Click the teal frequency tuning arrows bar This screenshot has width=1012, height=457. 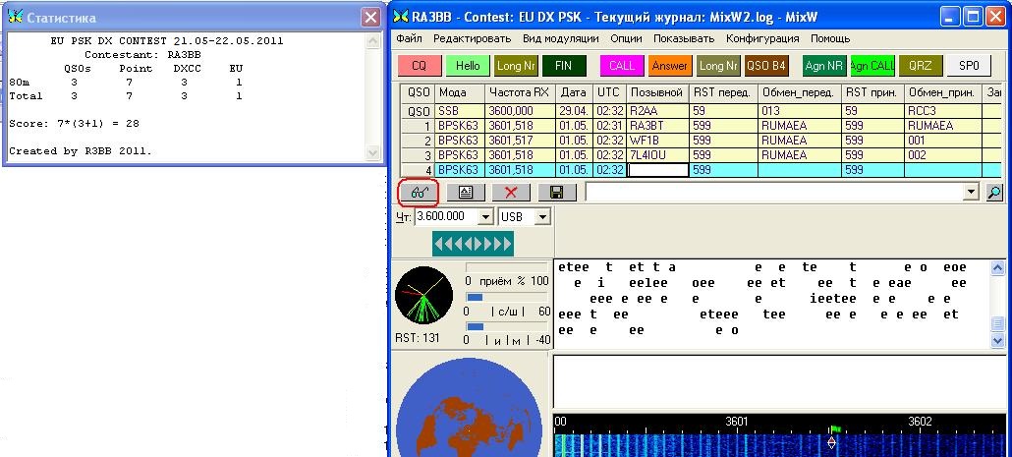click(473, 244)
